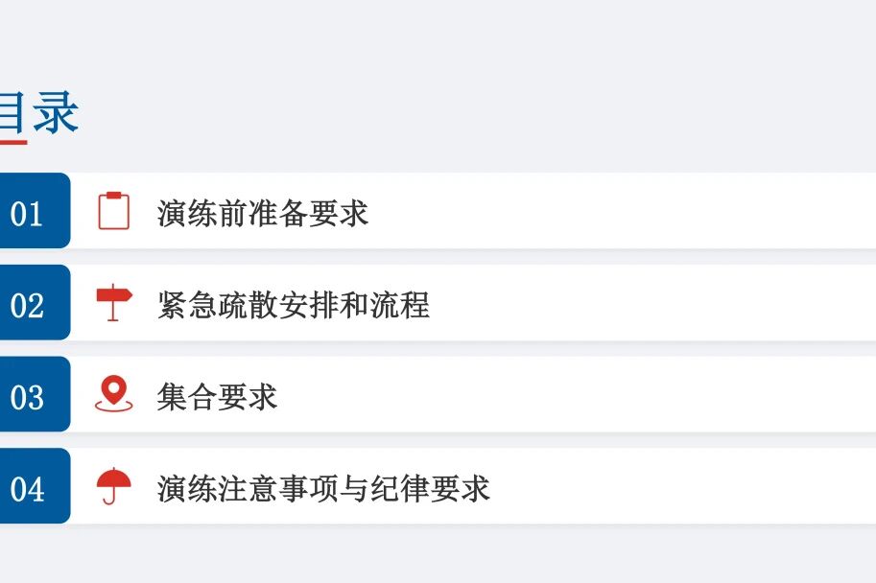Screen dimensions: 876x583
Task: Go to the 集合要求 section text
Action: click(218, 396)
